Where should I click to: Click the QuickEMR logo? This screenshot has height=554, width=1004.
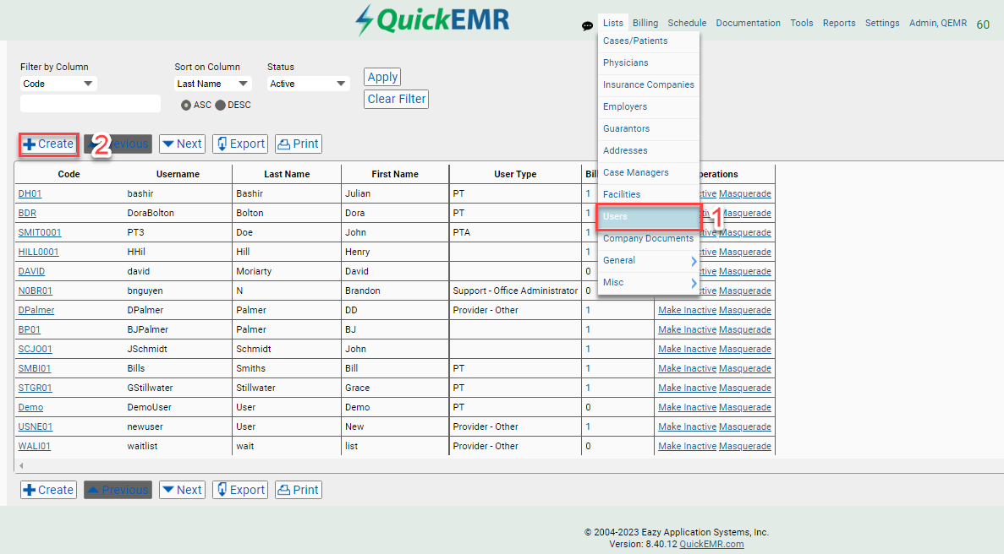coord(433,19)
